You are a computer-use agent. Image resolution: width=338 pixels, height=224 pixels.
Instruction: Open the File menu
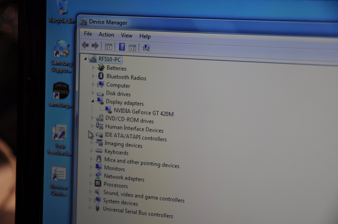pos(88,34)
